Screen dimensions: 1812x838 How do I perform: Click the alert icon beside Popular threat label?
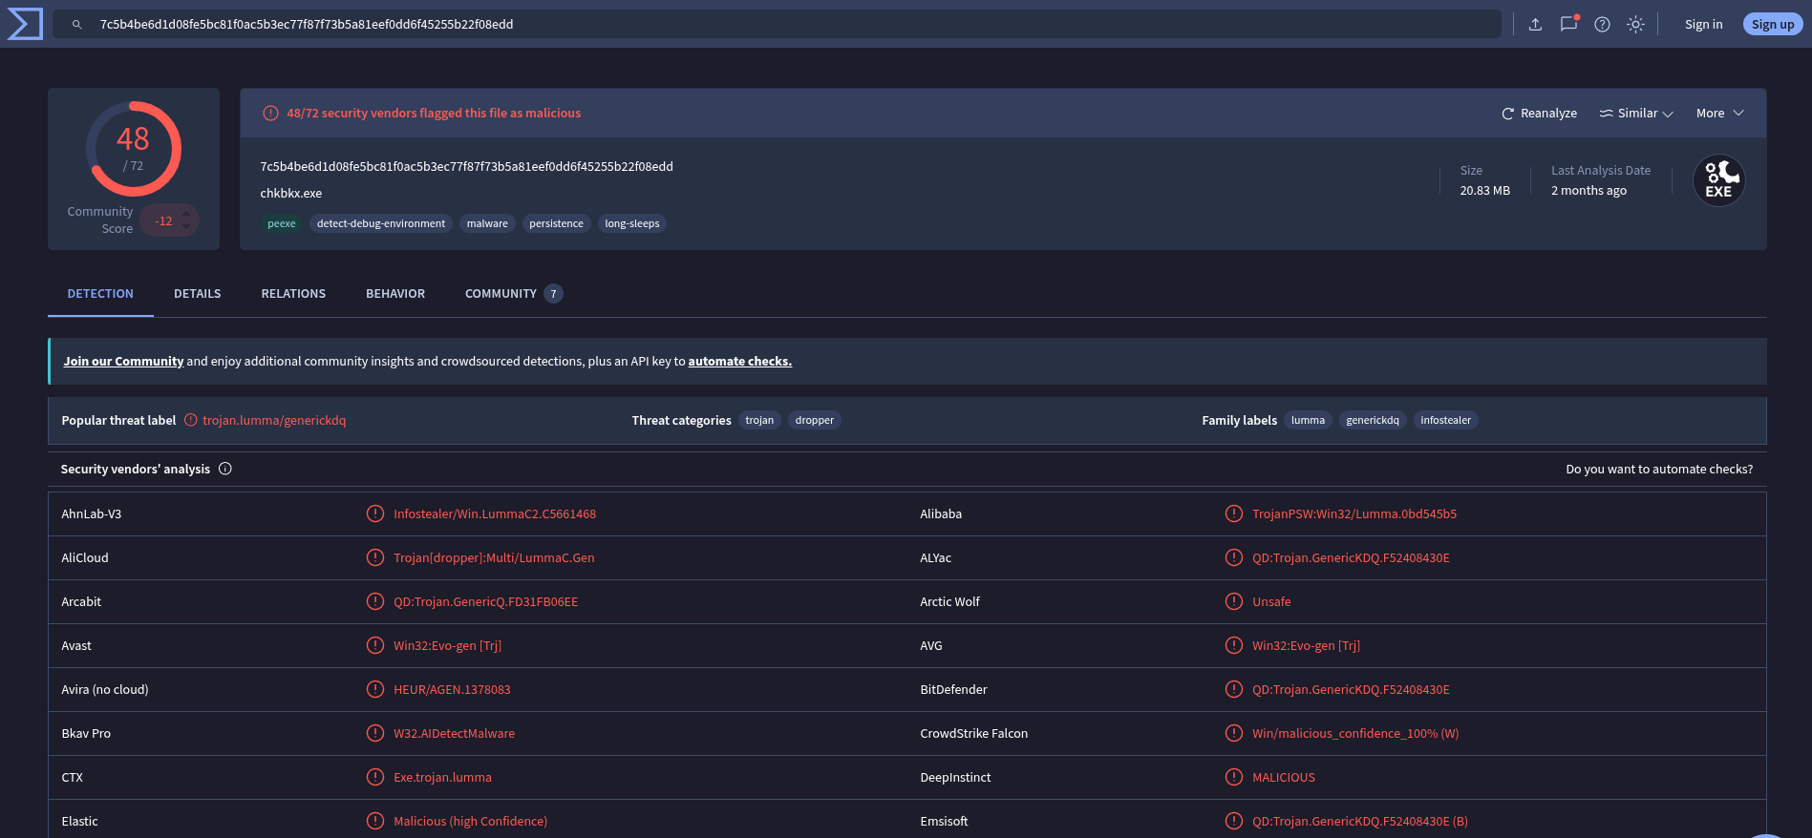[190, 420]
